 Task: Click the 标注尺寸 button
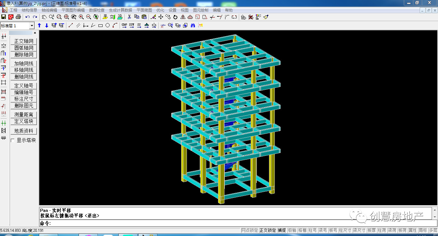[x=24, y=99]
